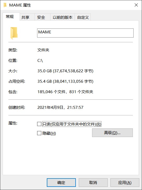Click the MAME folder name field

[85, 33]
